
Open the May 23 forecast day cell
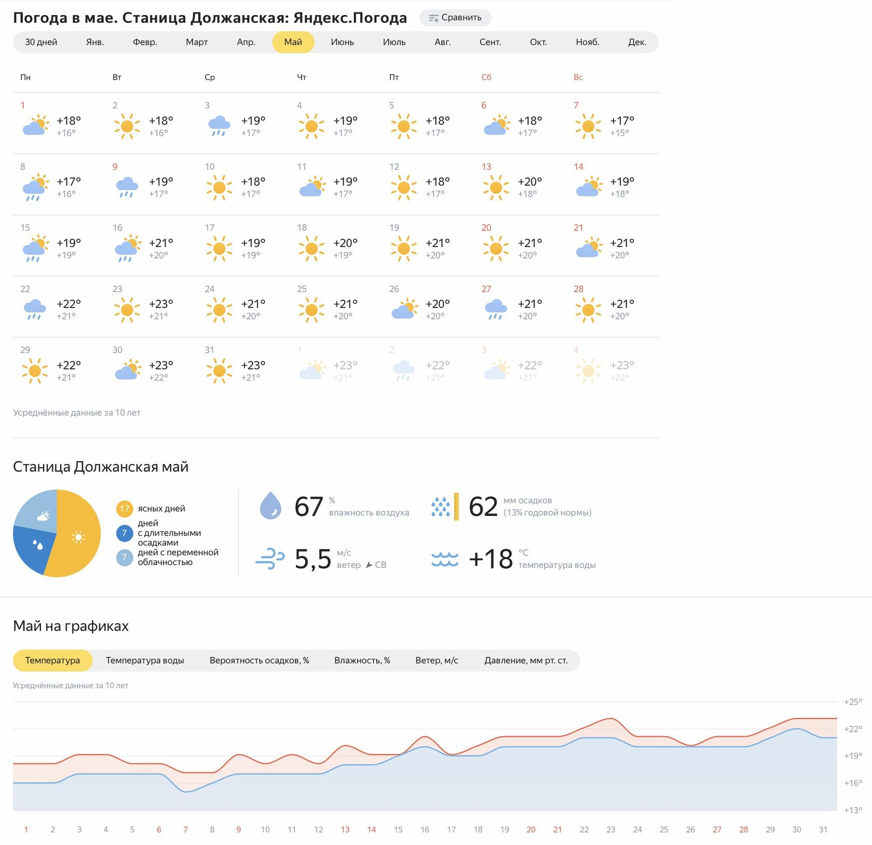(151, 306)
